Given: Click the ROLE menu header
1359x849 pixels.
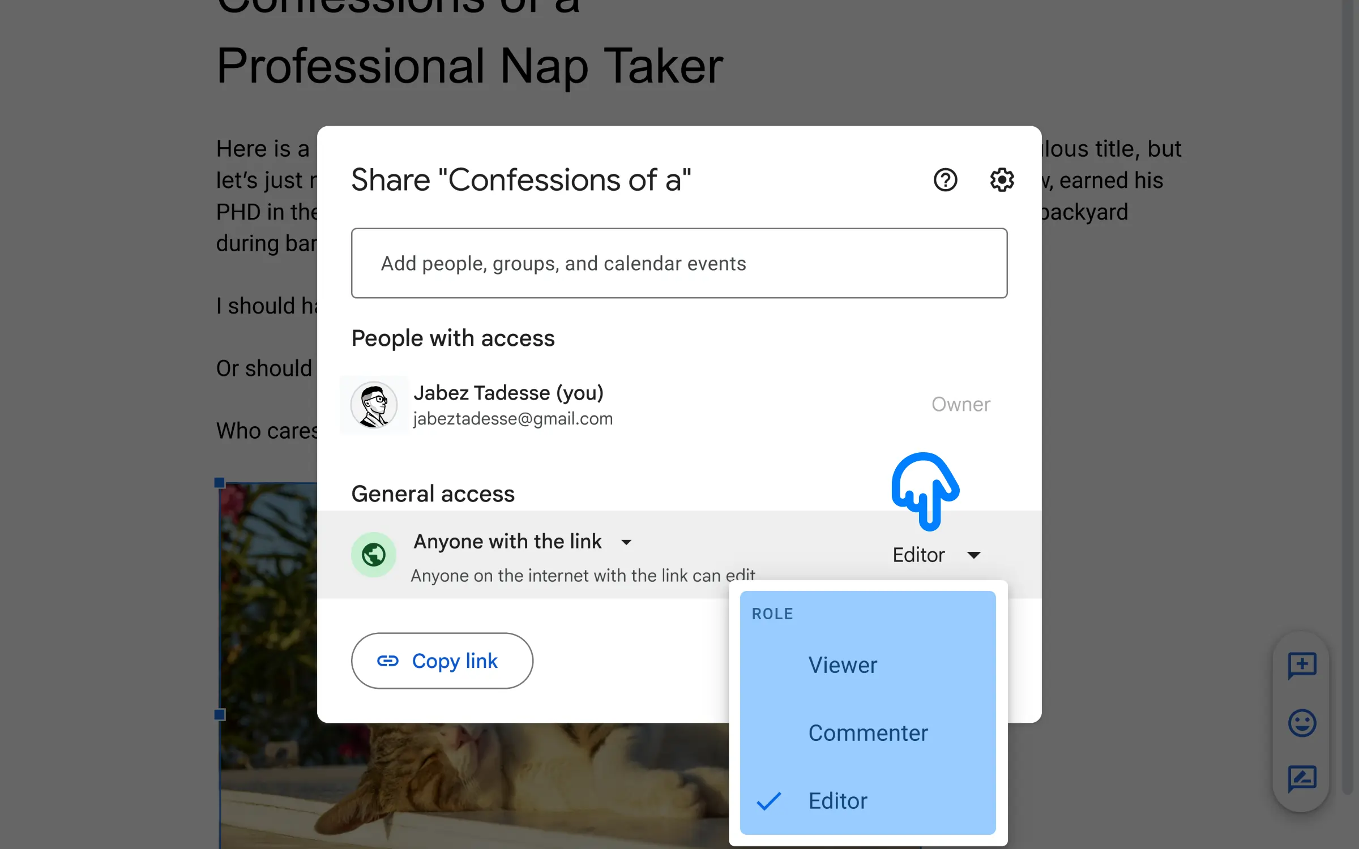Looking at the screenshot, I should 772,614.
